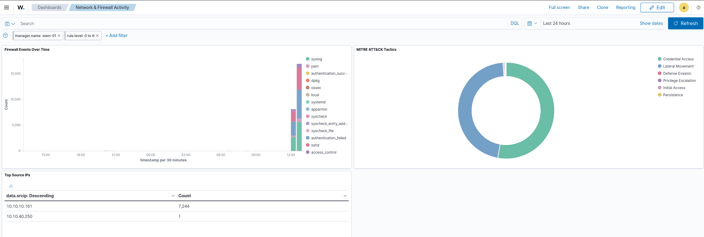Viewport: 704px width, 237px height.
Task: Open the Reporting menu
Action: 626,7
